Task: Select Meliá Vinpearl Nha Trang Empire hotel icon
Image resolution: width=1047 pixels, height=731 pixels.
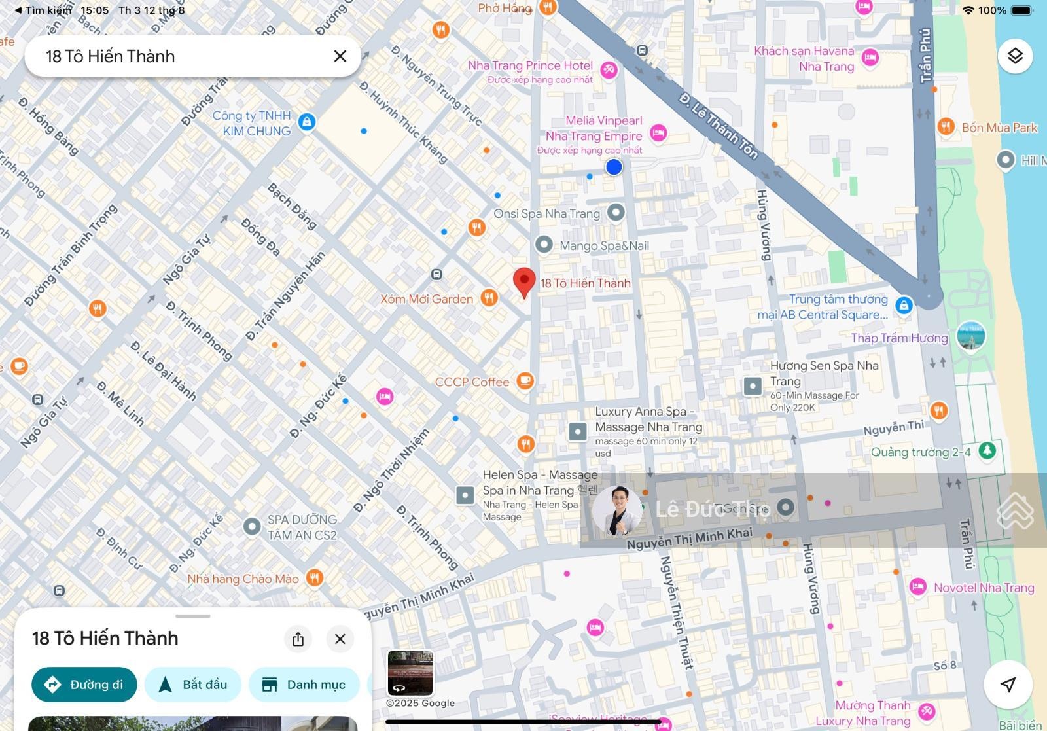Action: click(658, 134)
